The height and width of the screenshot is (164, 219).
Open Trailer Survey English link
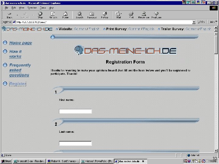coord(205,29)
